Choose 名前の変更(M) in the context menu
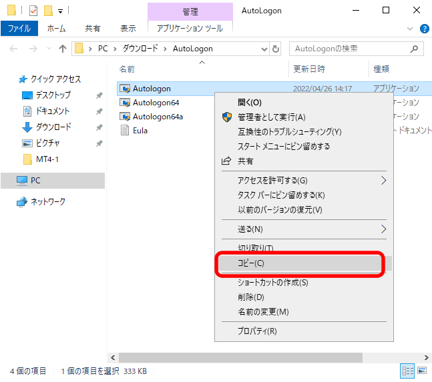The height and width of the screenshot is (382, 432). (304, 312)
